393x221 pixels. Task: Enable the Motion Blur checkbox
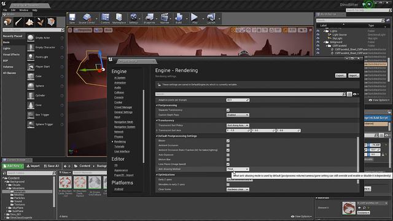click(x=228, y=160)
